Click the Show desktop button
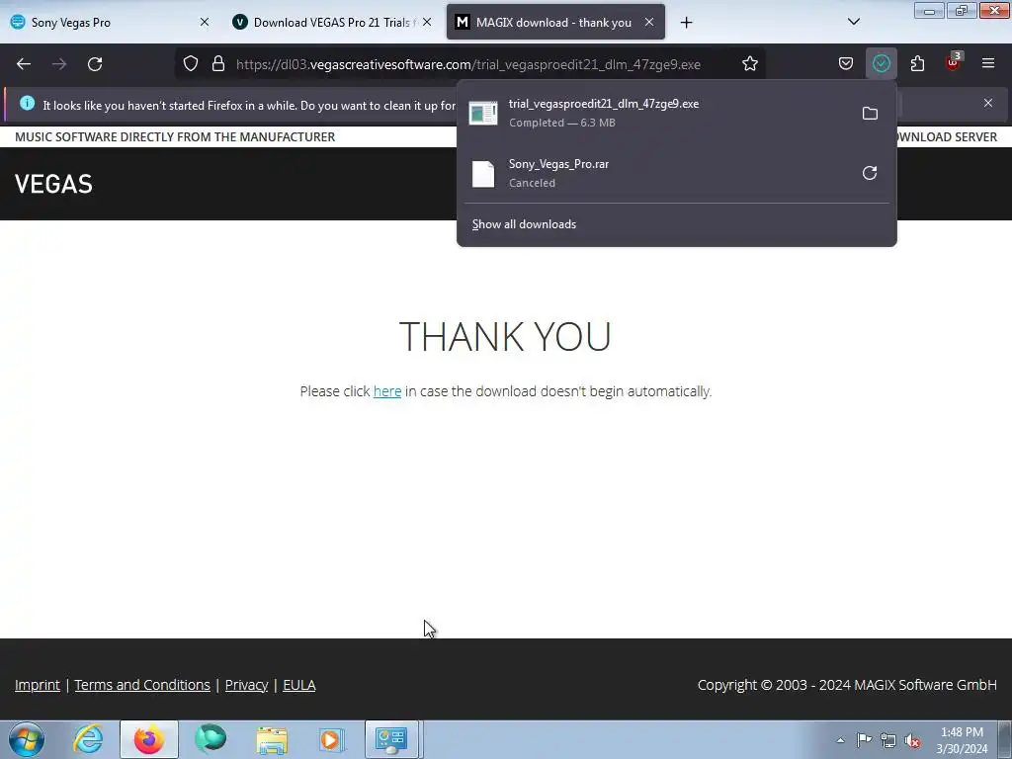The height and width of the screenshot is (759, 1012). 1005,739
